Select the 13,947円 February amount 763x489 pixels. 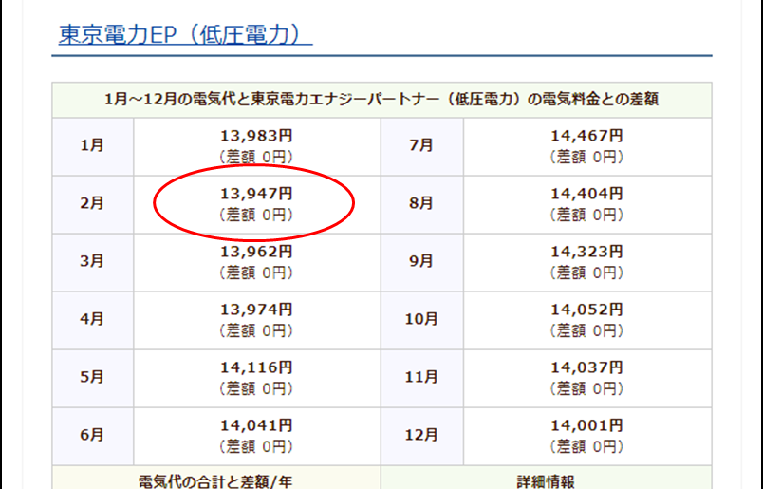tap(256, 194)
